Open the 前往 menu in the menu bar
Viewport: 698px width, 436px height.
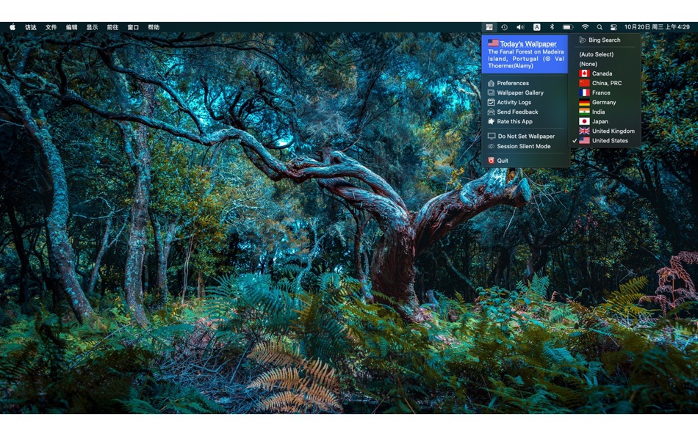tap(112, 27)
